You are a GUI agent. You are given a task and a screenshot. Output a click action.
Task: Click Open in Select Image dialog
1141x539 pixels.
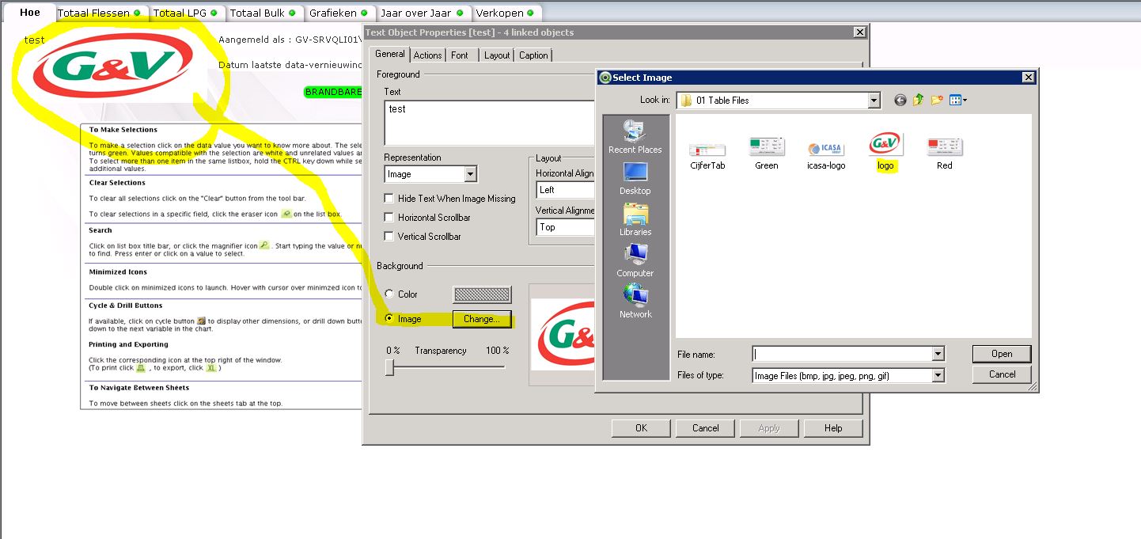pos(1002,354)
